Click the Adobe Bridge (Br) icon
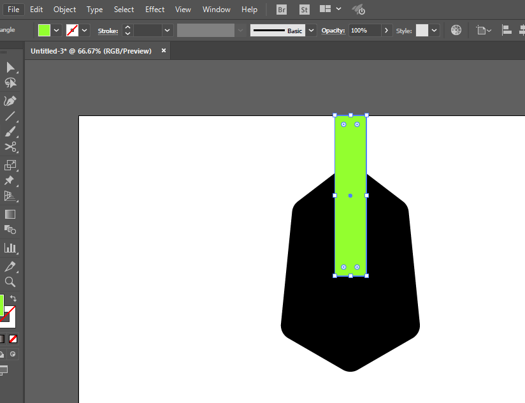 [x=282, y=10]
